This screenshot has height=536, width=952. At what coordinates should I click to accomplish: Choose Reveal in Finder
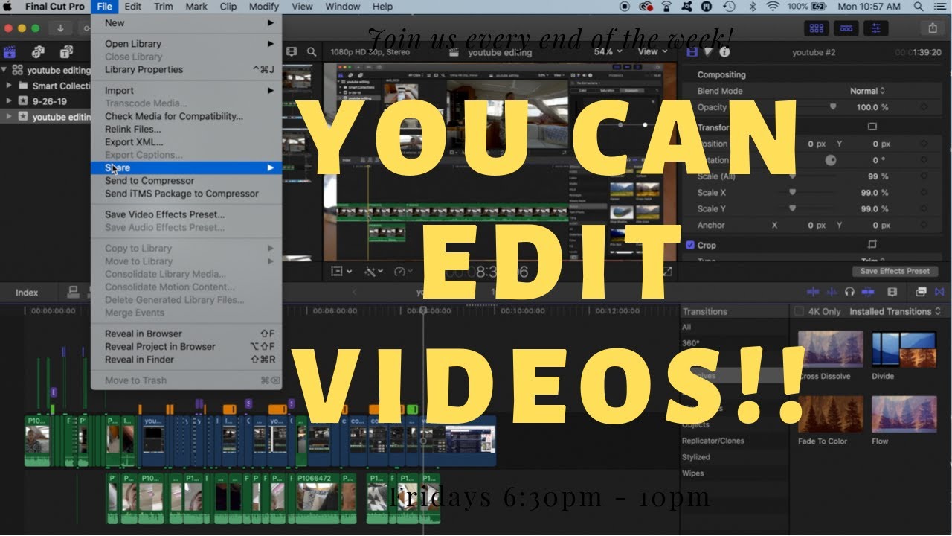click(186, 360)
